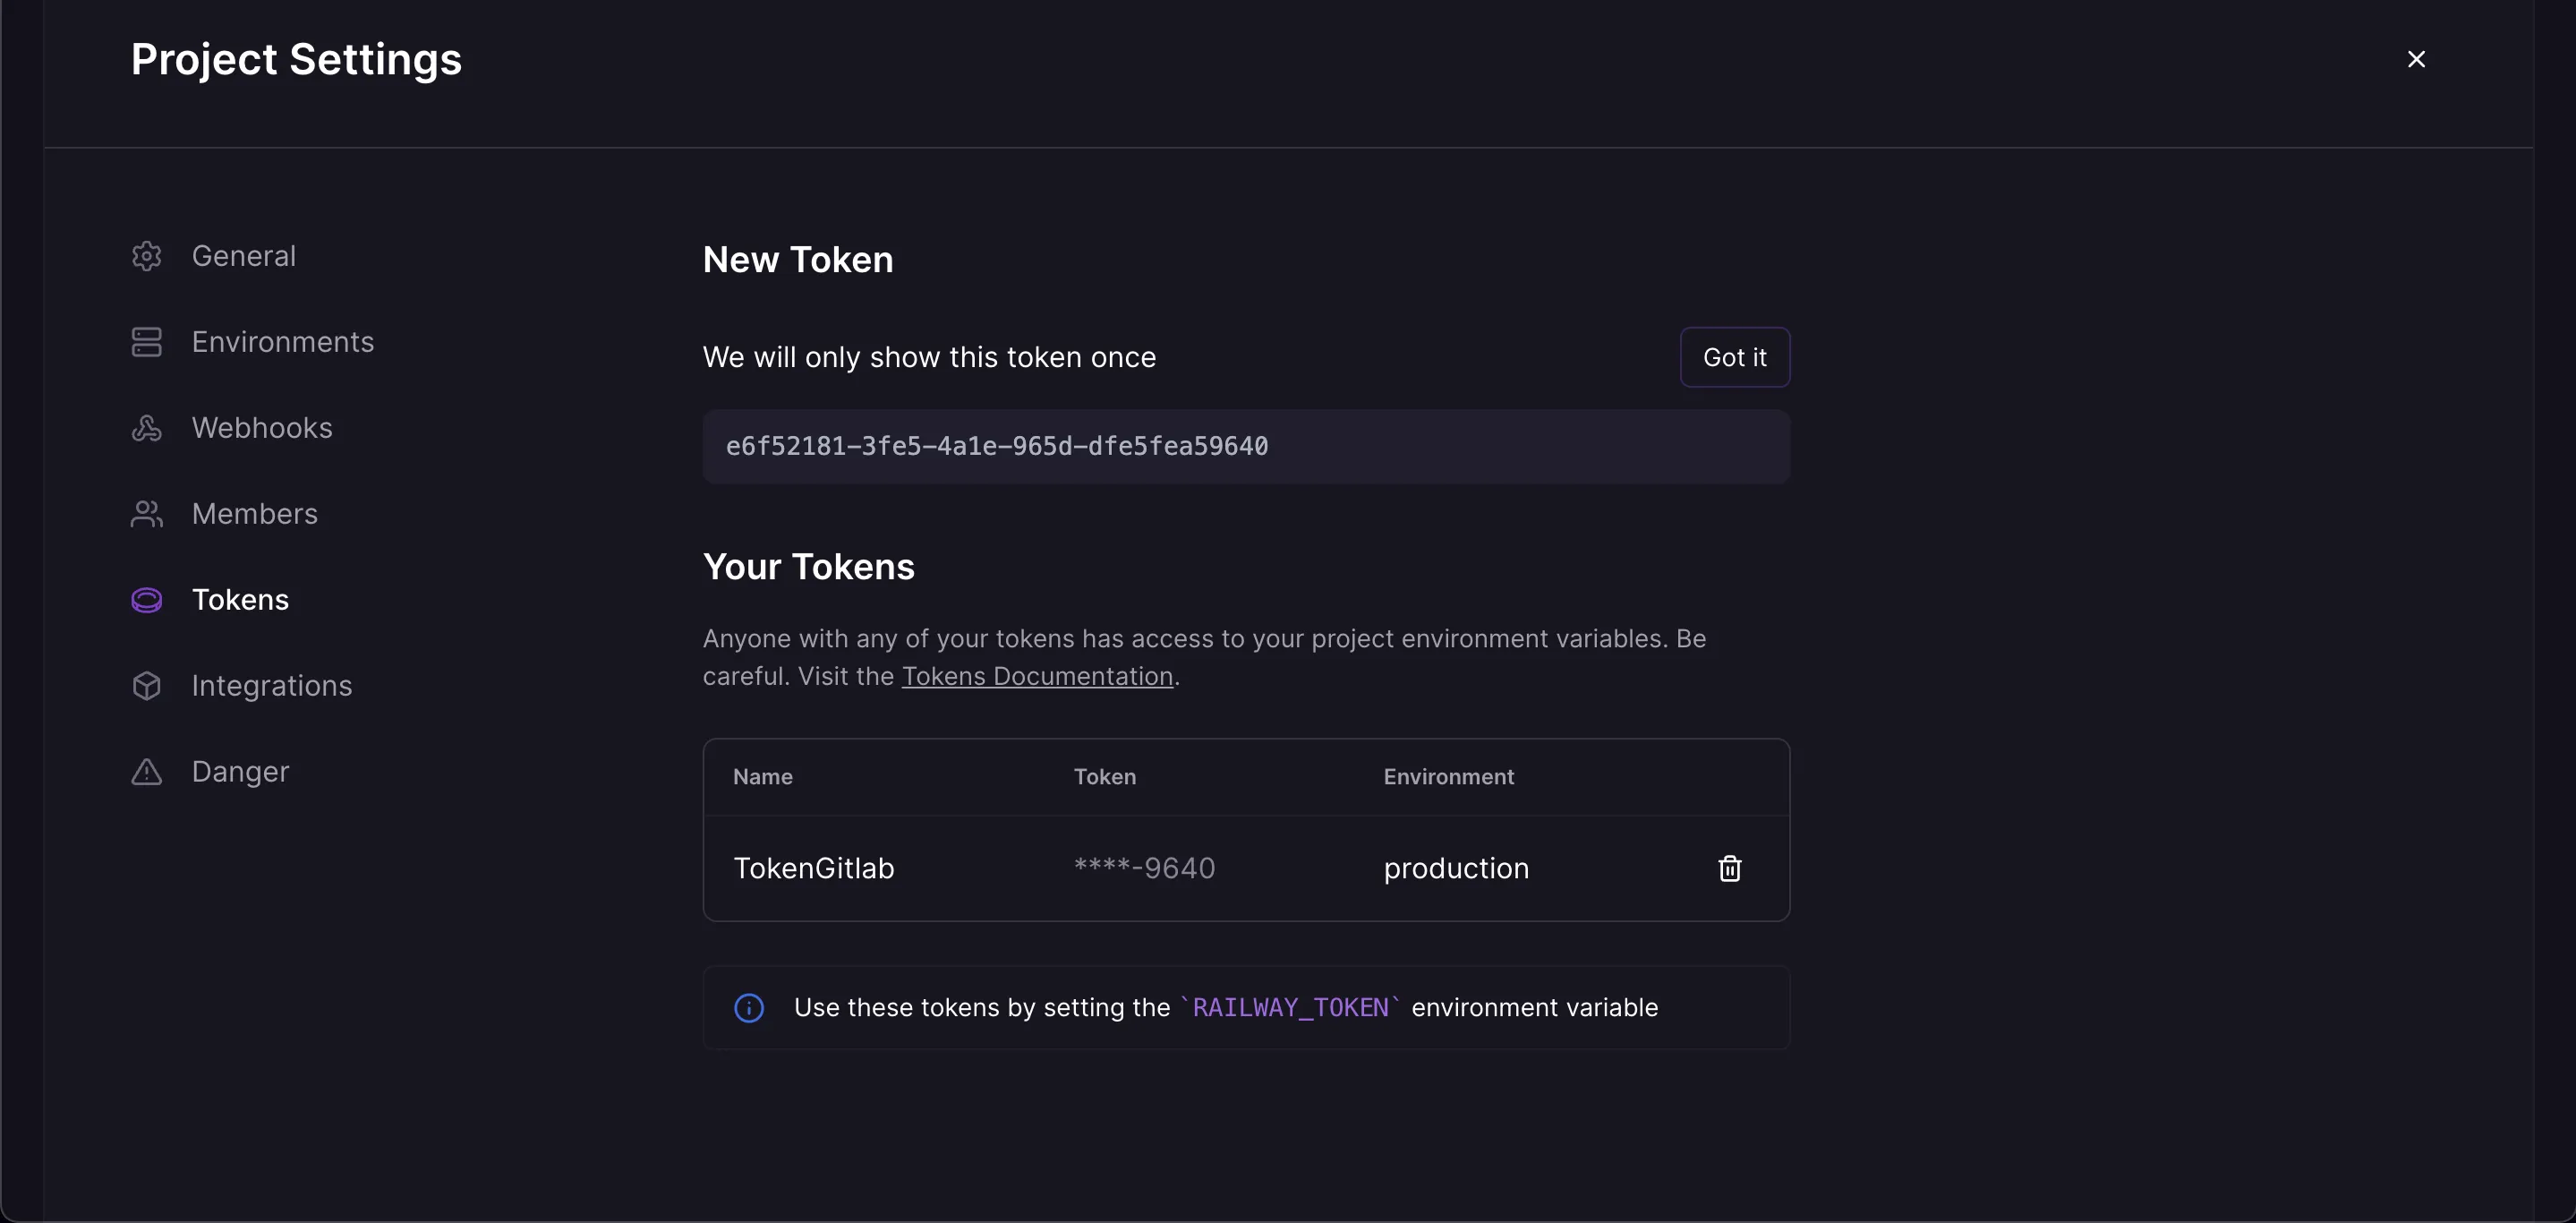This screenshot has height=1223, width=2576.
Task: Delete the TokenGitlab token with trash icon
Action: point(1729,868)
